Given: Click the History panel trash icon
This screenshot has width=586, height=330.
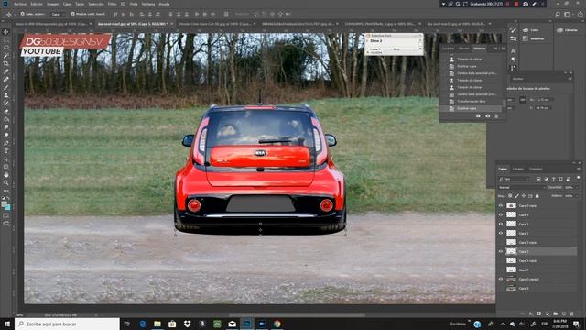Looking at the screenshot, I should (x=496, y=116).
